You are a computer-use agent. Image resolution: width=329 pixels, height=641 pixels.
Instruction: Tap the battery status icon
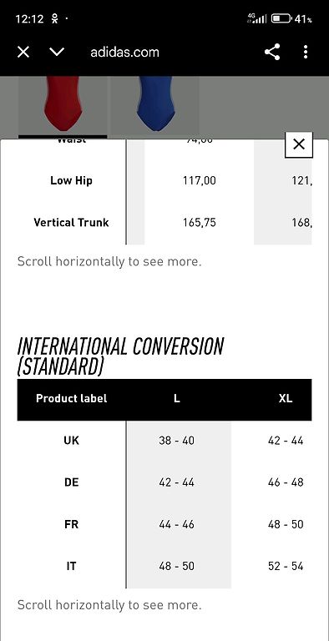tap(281, 18)
